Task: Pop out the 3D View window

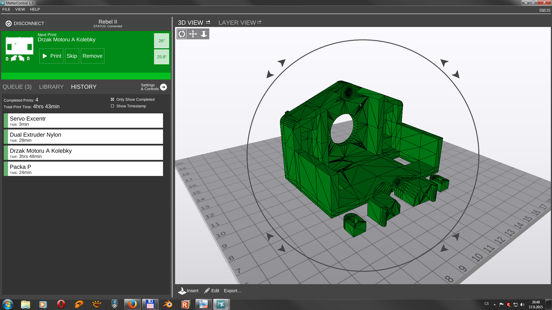Action: click(208, 22)
